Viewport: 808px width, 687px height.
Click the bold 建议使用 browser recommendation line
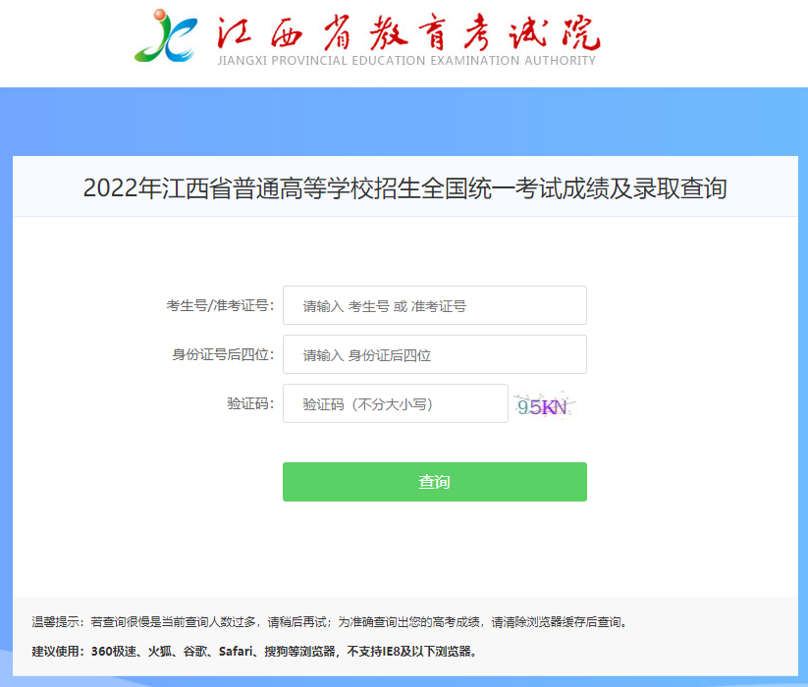(255, 652)
